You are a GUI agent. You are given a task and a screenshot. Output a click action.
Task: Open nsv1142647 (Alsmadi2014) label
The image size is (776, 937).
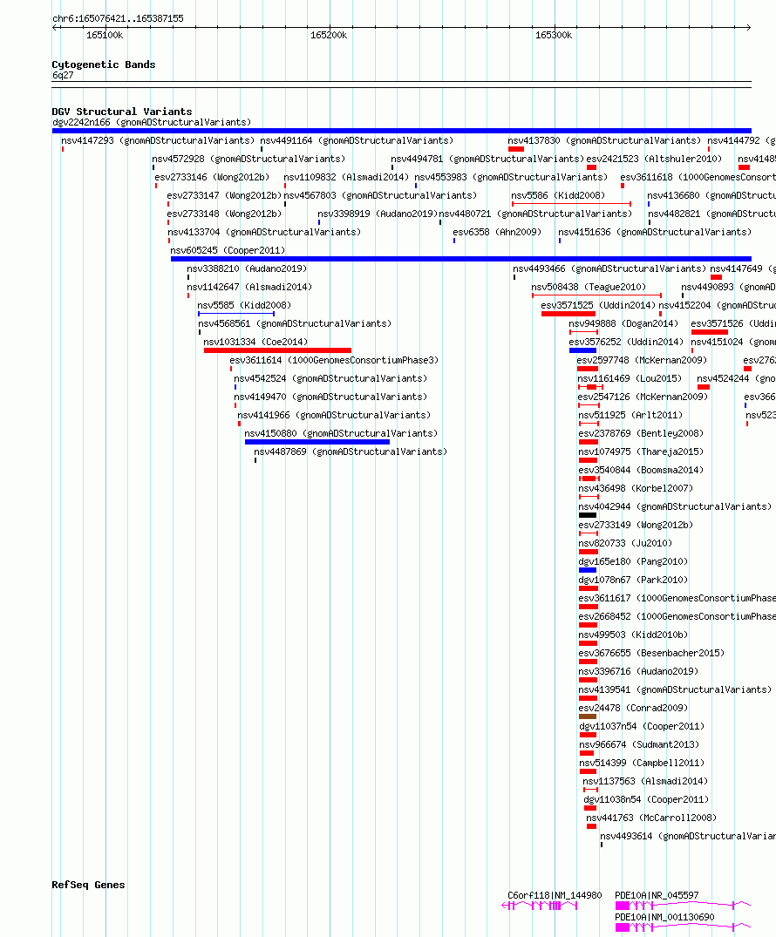pyautogui.click(x=249, y=287)
